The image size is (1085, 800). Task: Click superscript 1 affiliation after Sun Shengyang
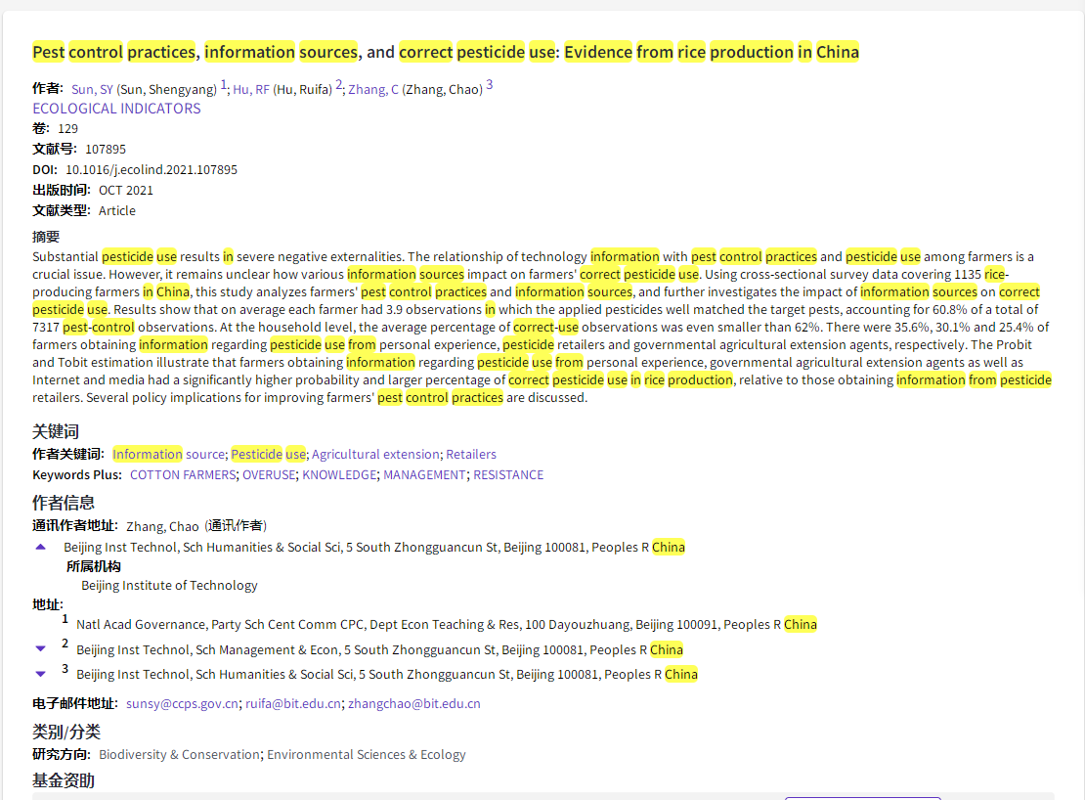pyautogui.click(x=223, y=85)
